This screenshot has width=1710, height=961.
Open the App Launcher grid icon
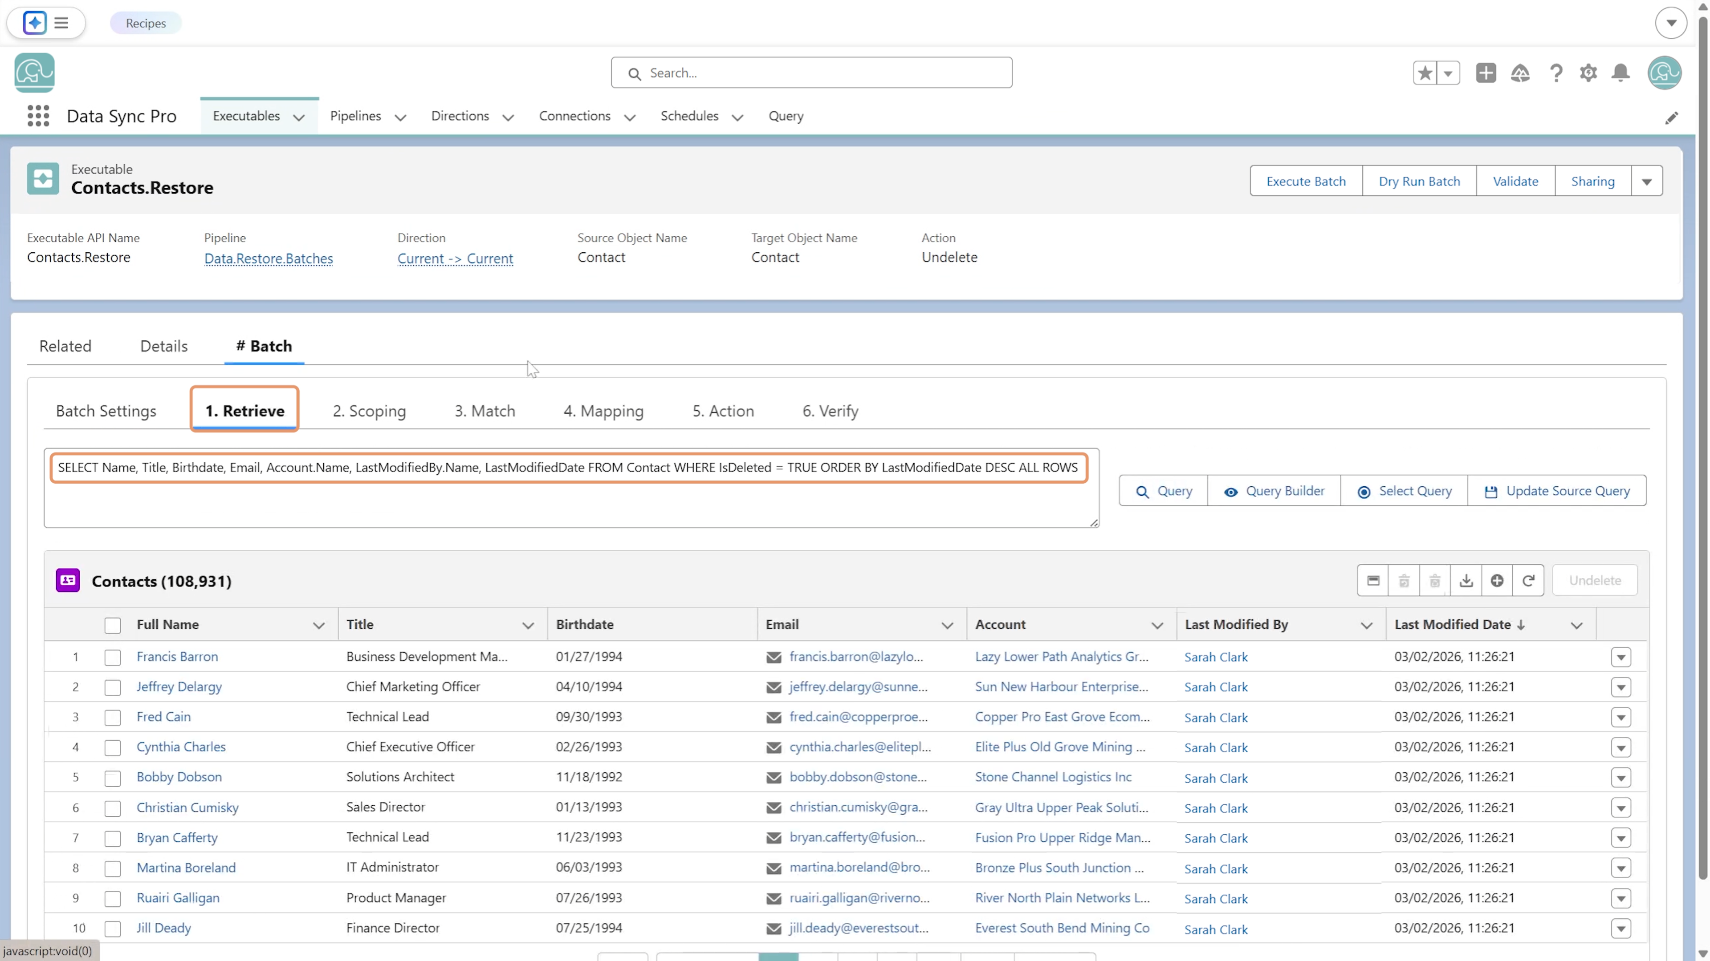click(x=38, y=116)
